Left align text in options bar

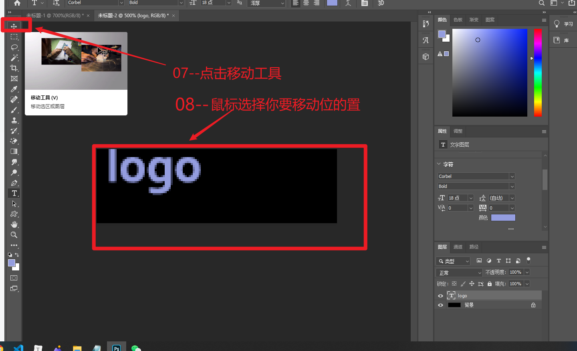295,3
